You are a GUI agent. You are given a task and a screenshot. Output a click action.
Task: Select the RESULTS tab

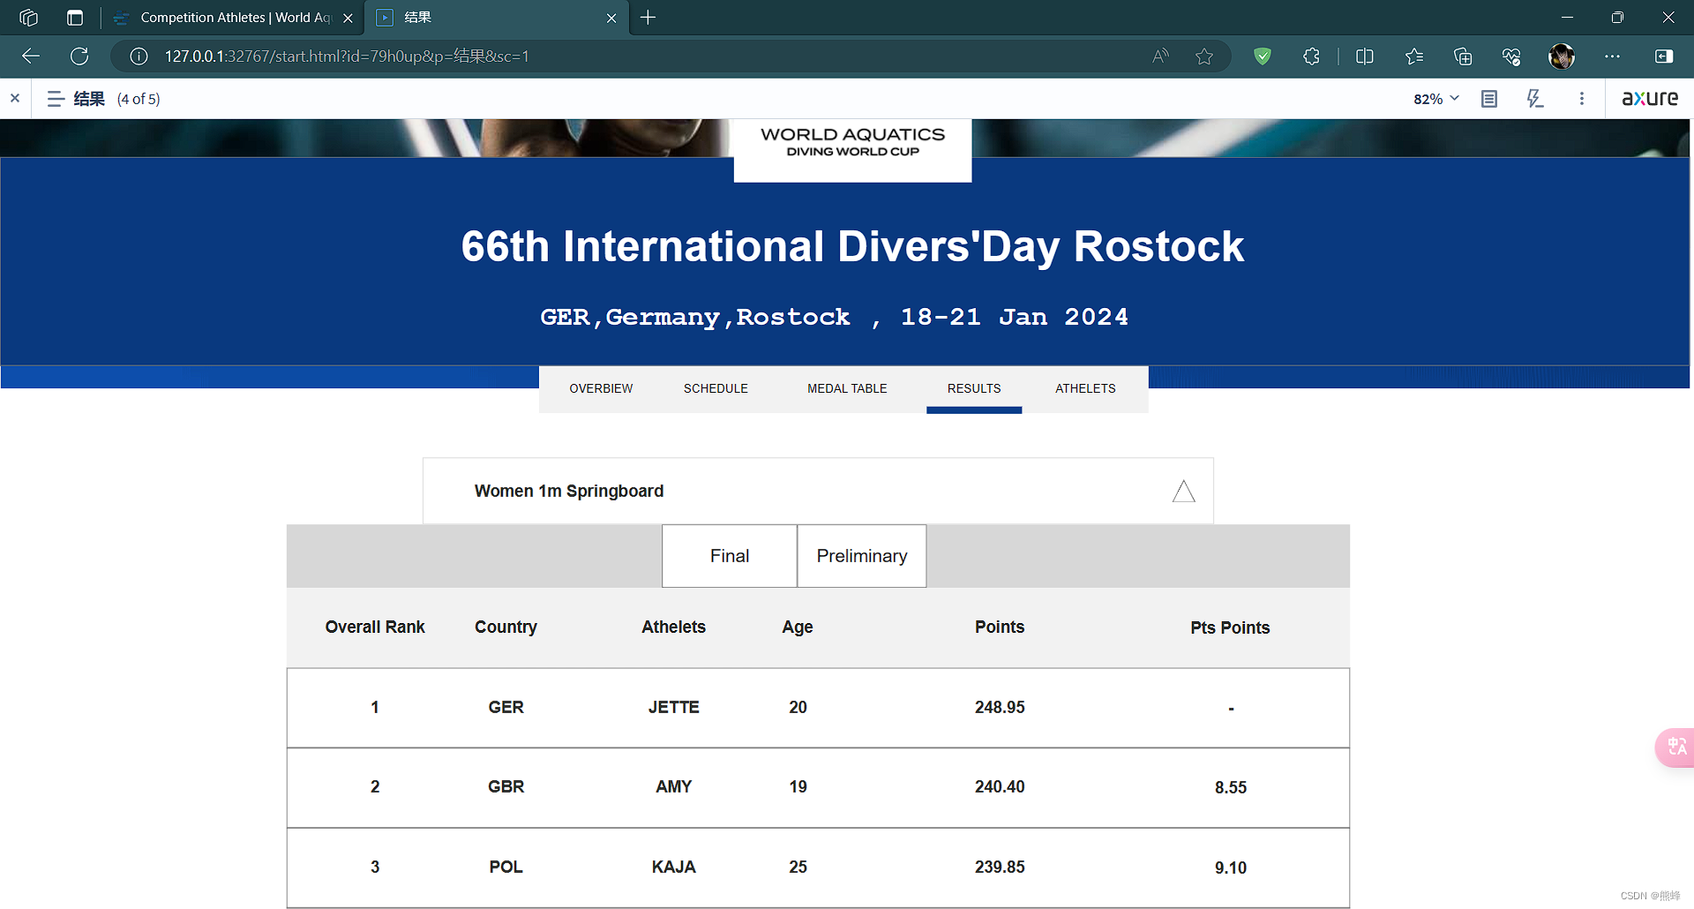(974, 388)
